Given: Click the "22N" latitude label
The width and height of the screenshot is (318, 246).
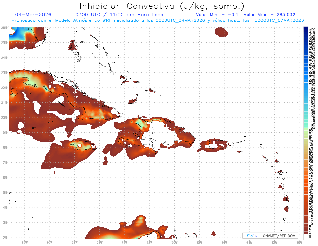Looking at the screenshot, I should click(x=4, y=88).
